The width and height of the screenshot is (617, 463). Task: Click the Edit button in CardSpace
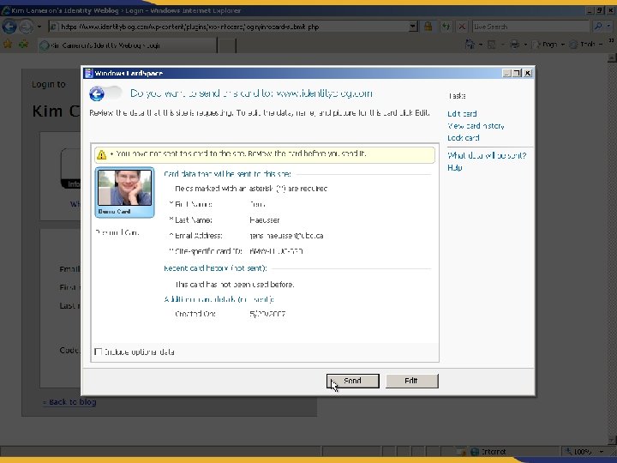411,381
